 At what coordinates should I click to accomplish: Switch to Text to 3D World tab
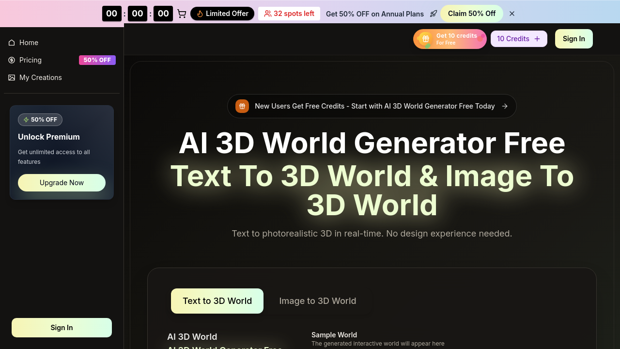[217, 301]
